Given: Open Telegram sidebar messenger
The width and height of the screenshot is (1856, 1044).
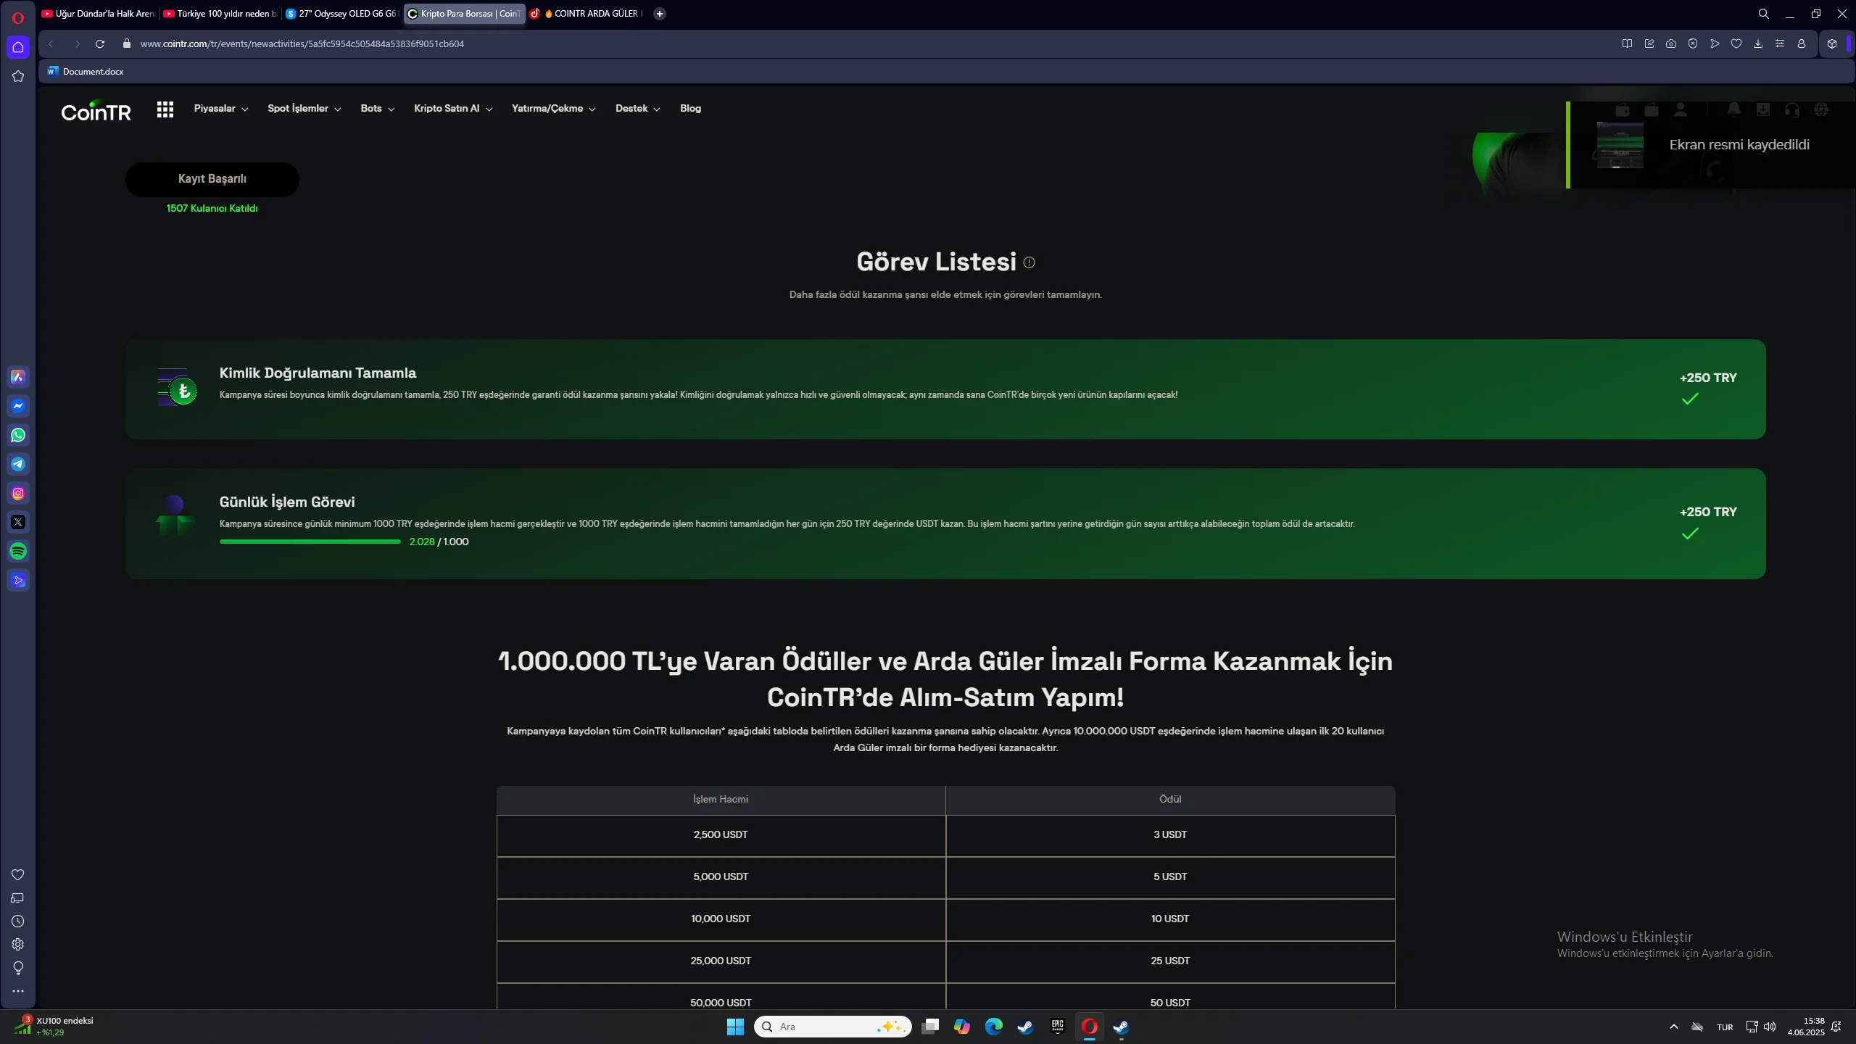Looking at the screenshot, I should [x=18, y=464].
